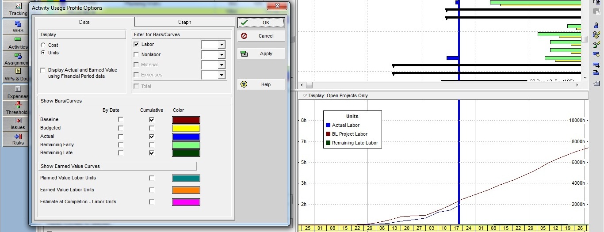Screen dimensions: 604x232
Task: Click the assign successors icon
Action: (596, 73)
